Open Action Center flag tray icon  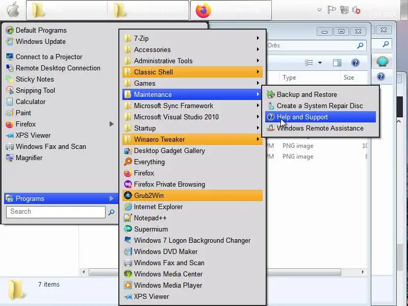tap(331, 10)
